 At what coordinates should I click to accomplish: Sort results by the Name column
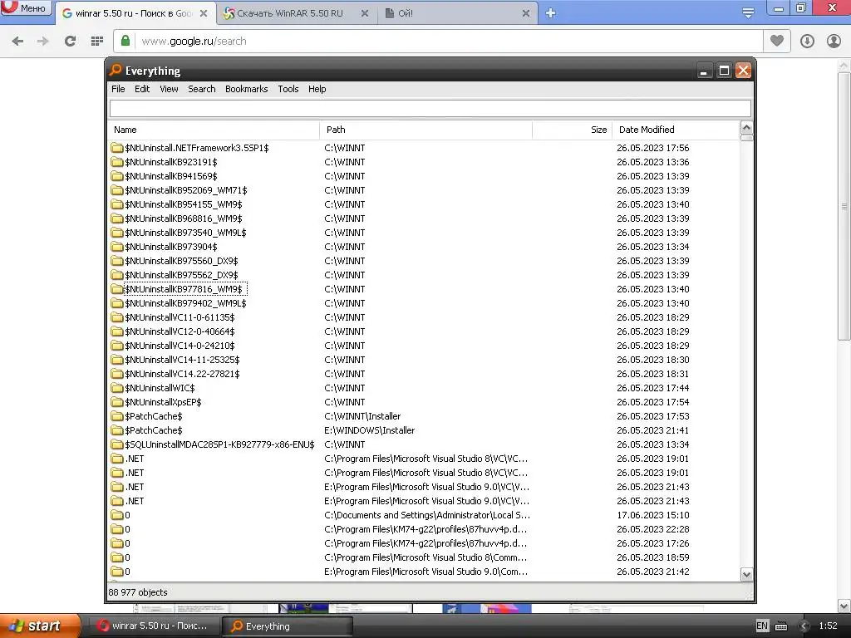tap(214, 130)
